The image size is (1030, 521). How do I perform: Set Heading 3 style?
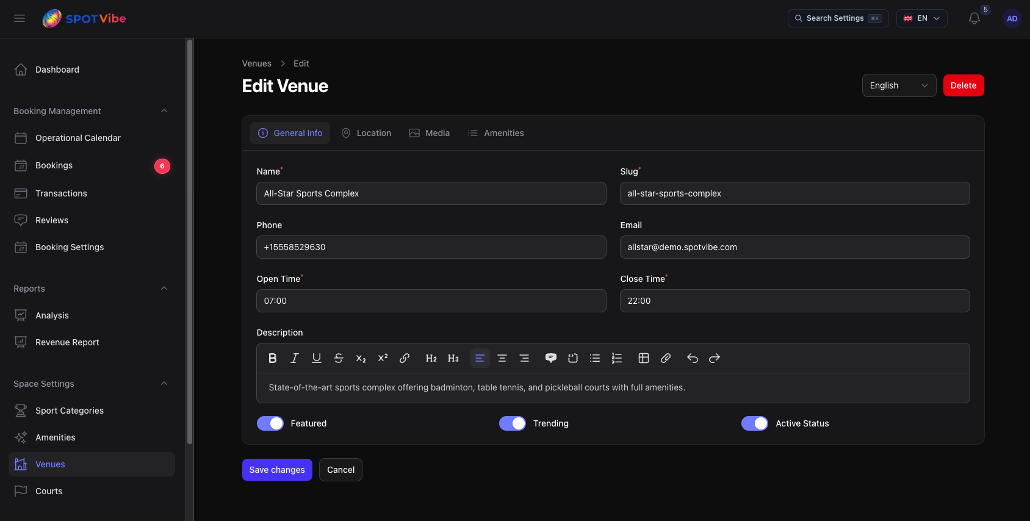tap(453, 358)
